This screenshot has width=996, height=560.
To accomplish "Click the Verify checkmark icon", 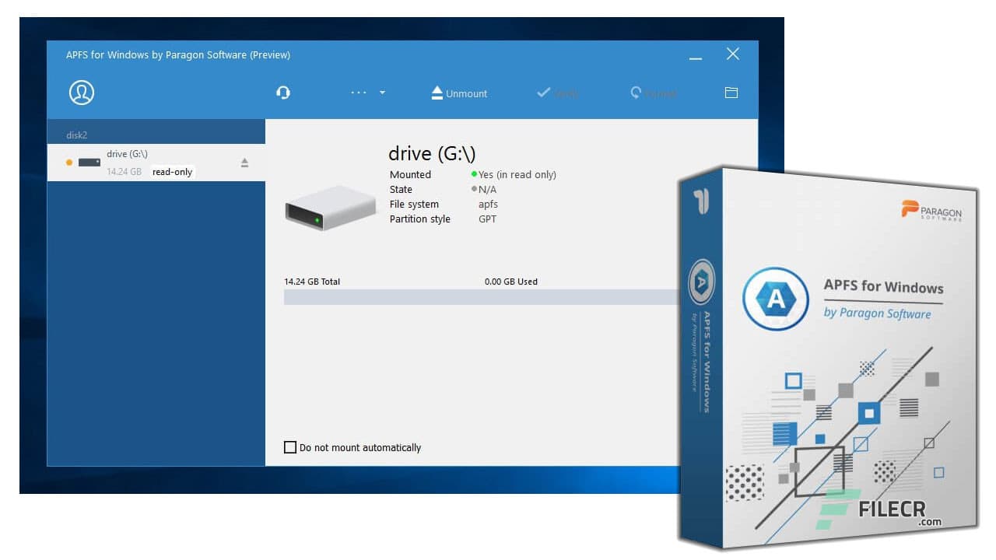I will point(544,92).
